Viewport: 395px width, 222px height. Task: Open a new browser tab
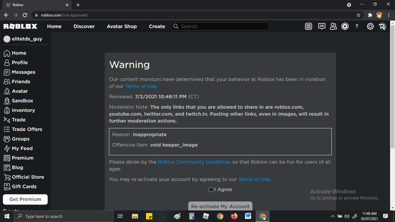pos(78,5)
